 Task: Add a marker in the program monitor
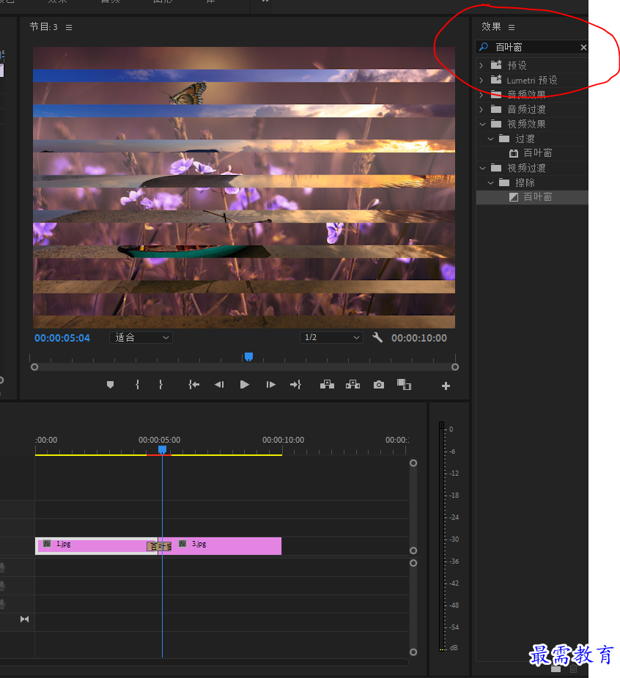coord(110,384)
